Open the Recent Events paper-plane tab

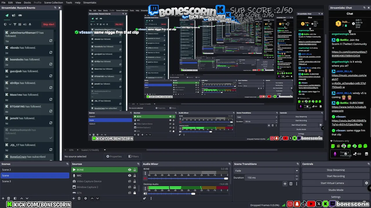(x=7, y=15)
